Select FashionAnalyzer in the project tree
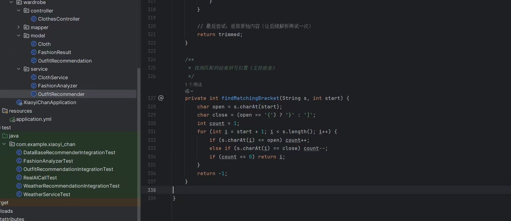The height and width of the screenshot is (221, 511). click(x=58, y=86)
